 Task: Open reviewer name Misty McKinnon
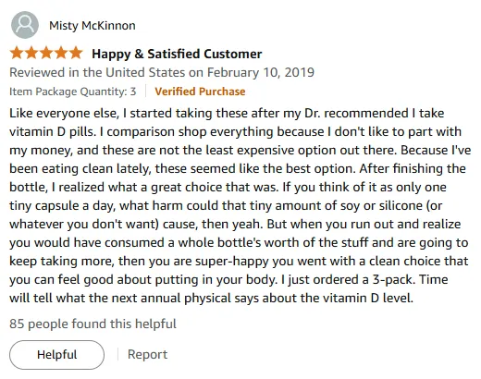click(x=92, y=26)
